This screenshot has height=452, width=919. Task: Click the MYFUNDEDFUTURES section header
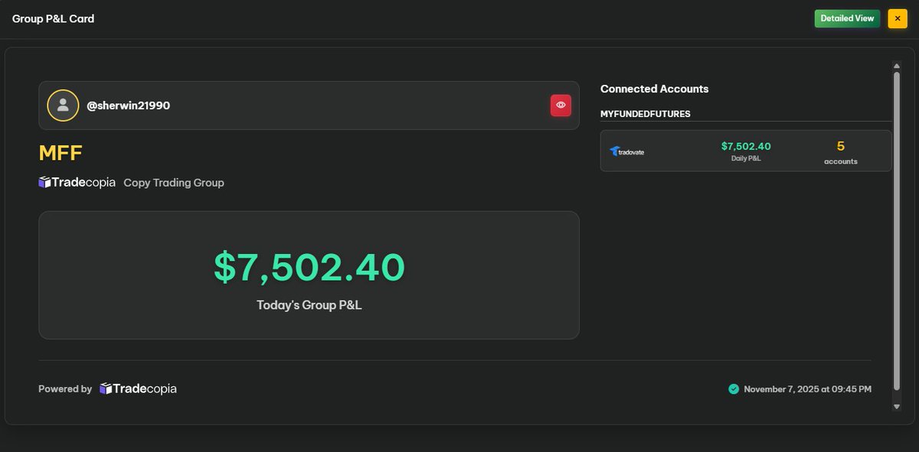tap(646, 114)
